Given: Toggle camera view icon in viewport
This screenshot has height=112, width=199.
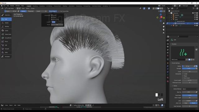Looking at the screenshot, I should coord(164,30).
